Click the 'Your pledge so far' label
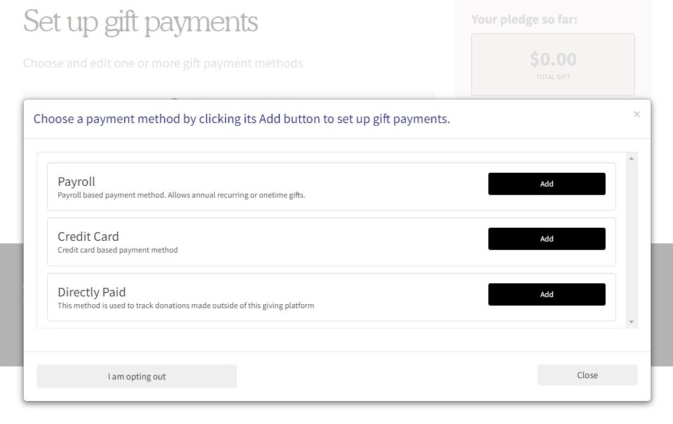 [x=524, y=20]
